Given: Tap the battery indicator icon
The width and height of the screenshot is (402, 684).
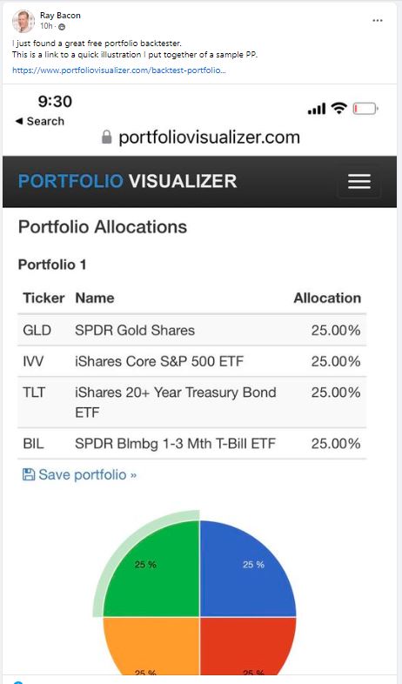Looking at the screenshot, I should (365, 108).
